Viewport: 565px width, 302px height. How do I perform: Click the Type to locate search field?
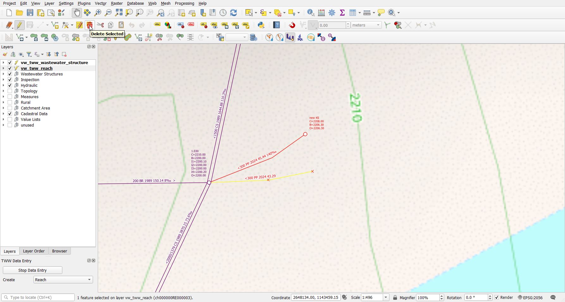click(x=38, y=298)
